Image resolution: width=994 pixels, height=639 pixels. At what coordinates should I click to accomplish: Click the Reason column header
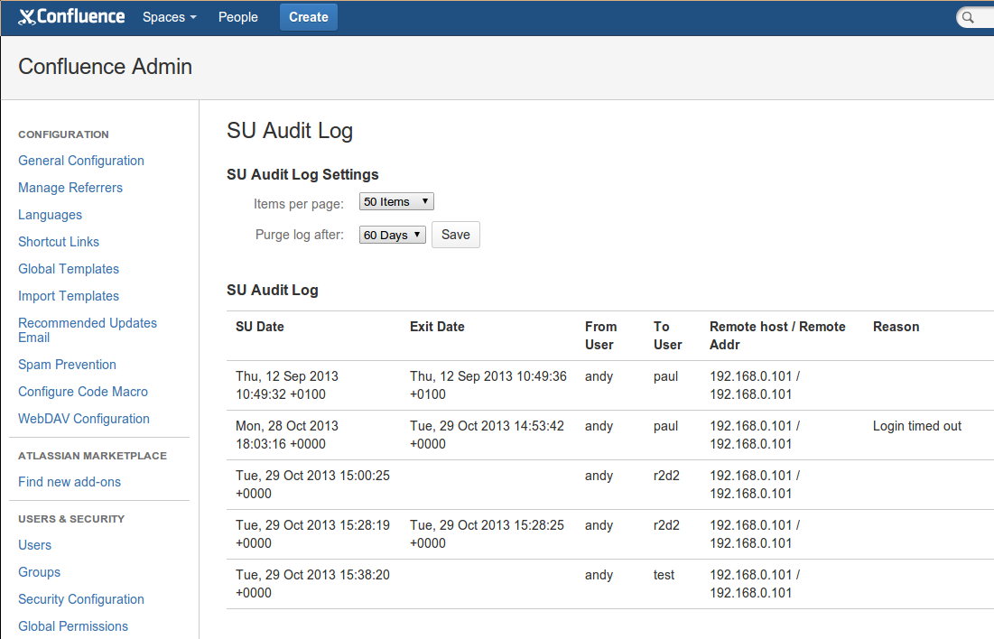pyautogui.click(x=896, y=327)
